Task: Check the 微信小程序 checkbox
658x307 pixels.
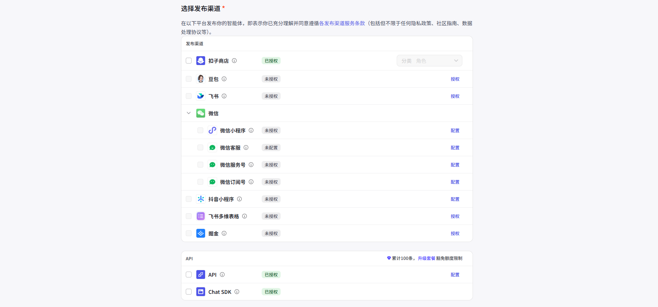Action: point(200,130)
